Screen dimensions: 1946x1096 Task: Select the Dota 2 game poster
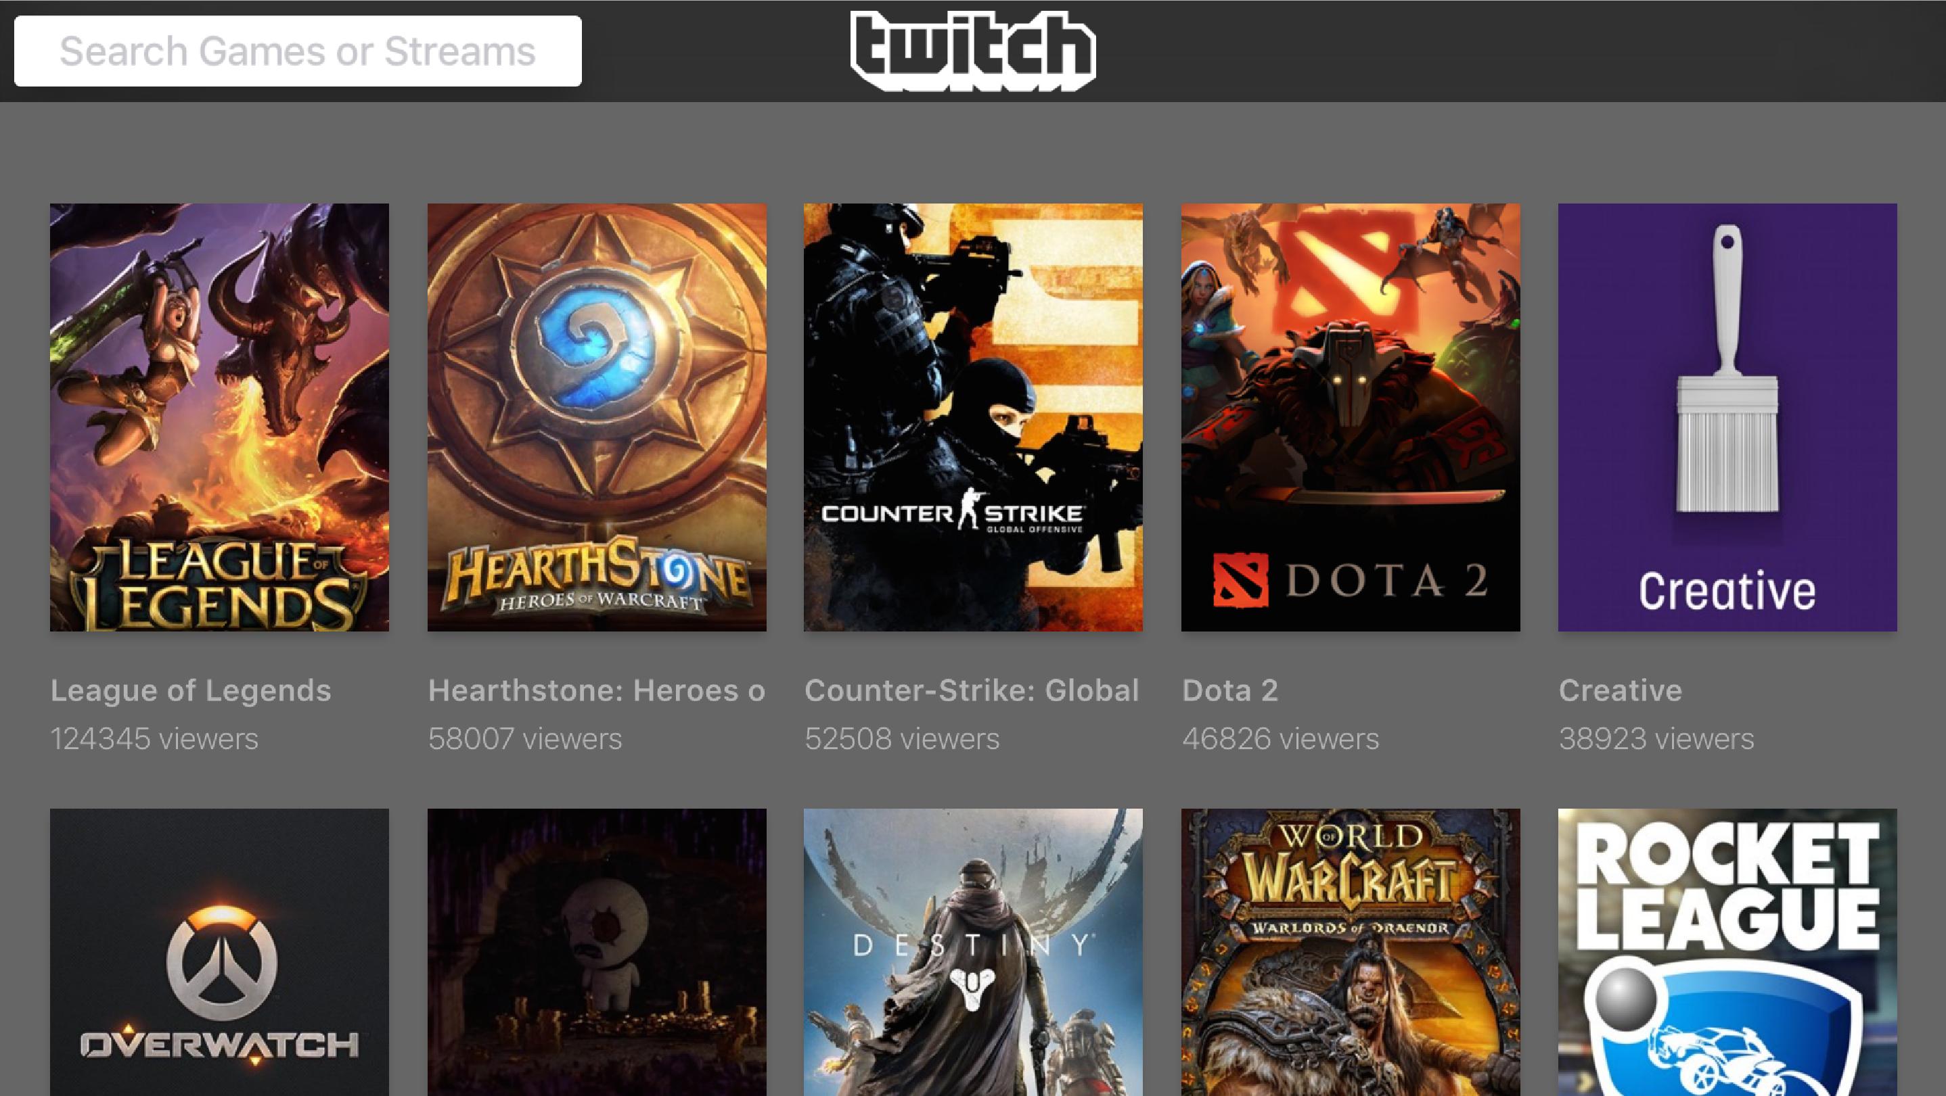1350,416
